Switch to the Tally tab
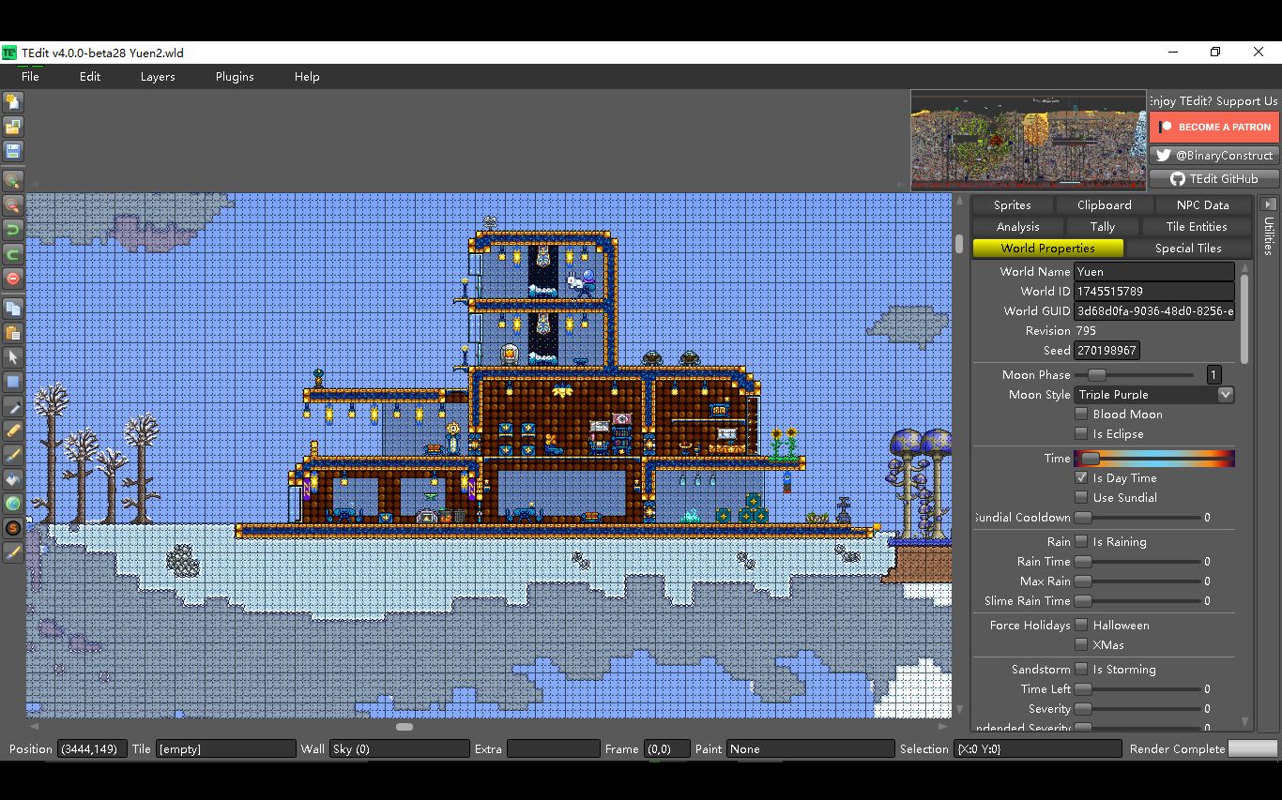Viewport: 1282px width, 800px height. [1103, 226]
